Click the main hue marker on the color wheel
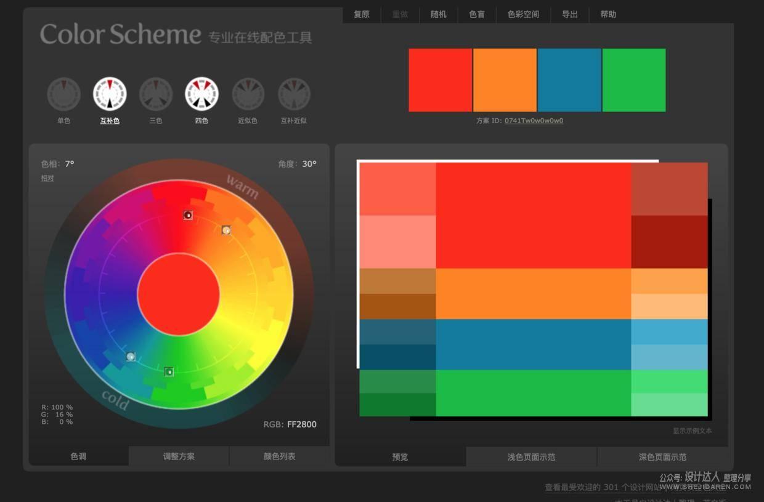Screen dimensions: 764x502 (x=188, y=215)
